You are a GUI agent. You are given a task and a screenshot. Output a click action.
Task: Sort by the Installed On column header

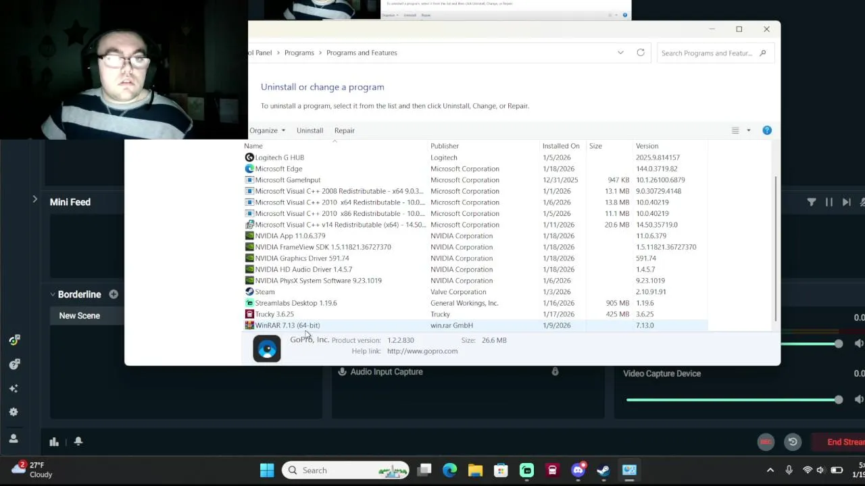[x=561, y=146]
